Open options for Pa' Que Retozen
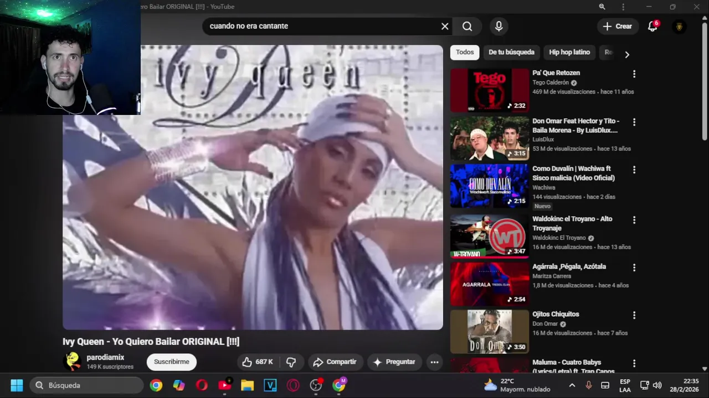Screen dimensions: 709x398 [x=634, y=74]
